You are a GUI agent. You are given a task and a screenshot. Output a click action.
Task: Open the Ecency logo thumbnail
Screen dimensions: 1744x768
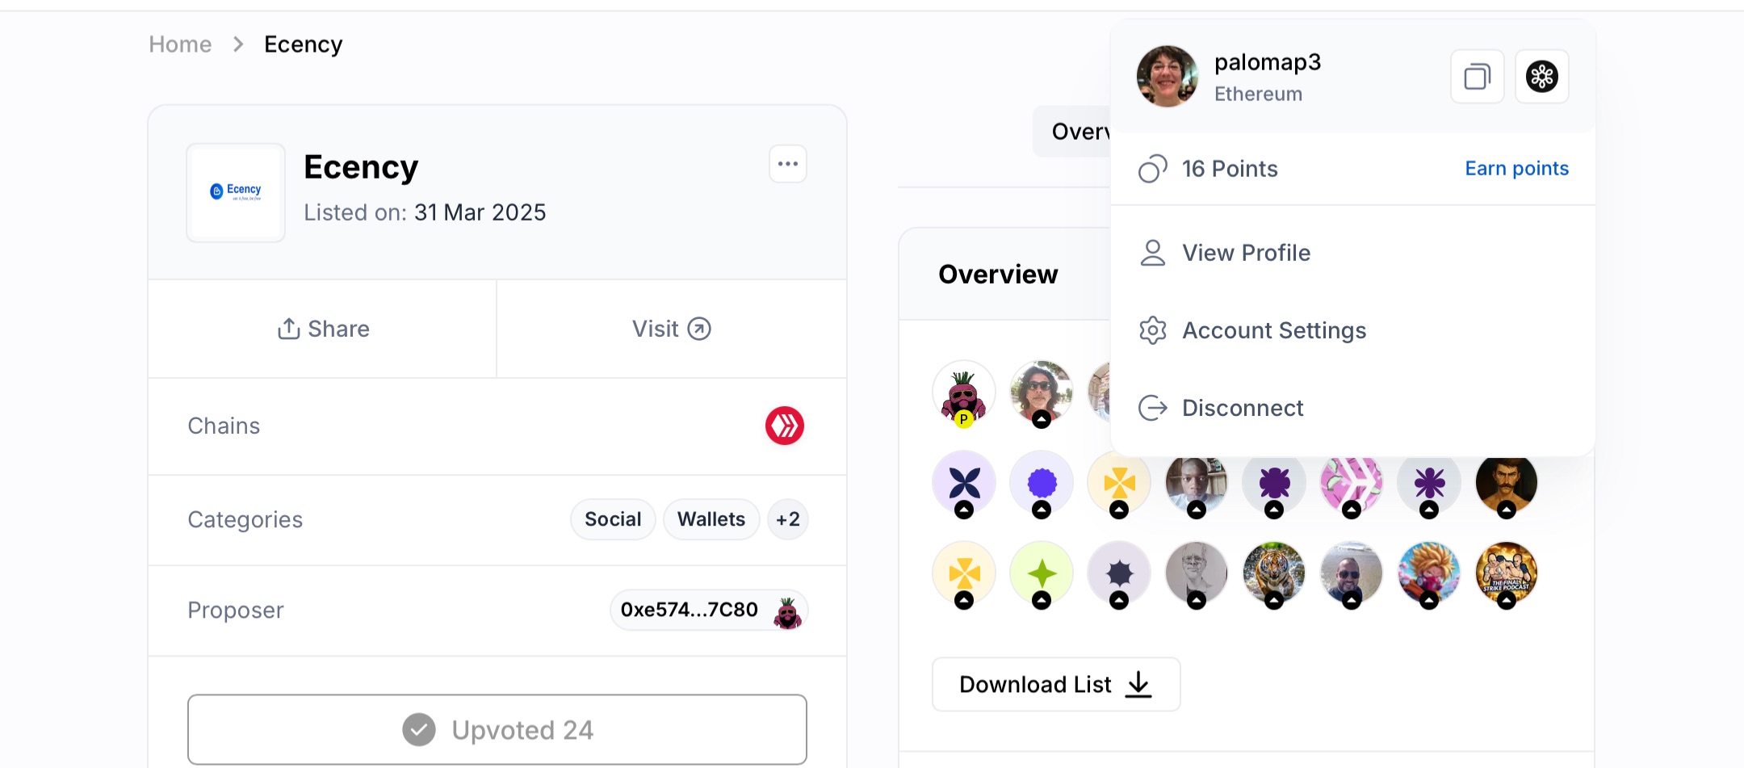pyautogui.click(x=236, y=193)
